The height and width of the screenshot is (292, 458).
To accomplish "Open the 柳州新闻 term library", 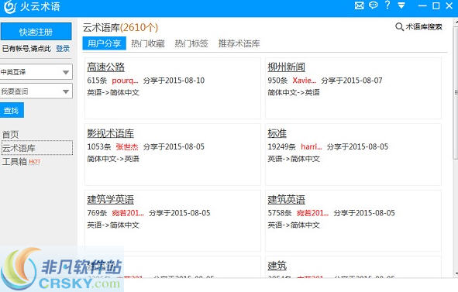I will pyautogui.click(x=286, y=67).
